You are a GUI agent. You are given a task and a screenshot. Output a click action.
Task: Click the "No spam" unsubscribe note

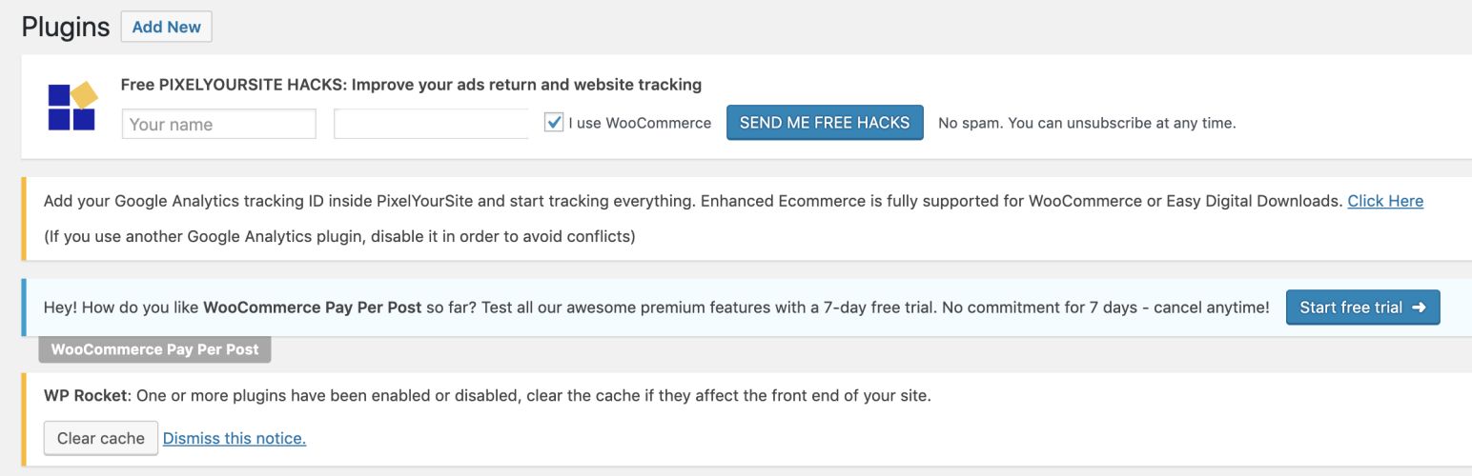[1086, 123]
